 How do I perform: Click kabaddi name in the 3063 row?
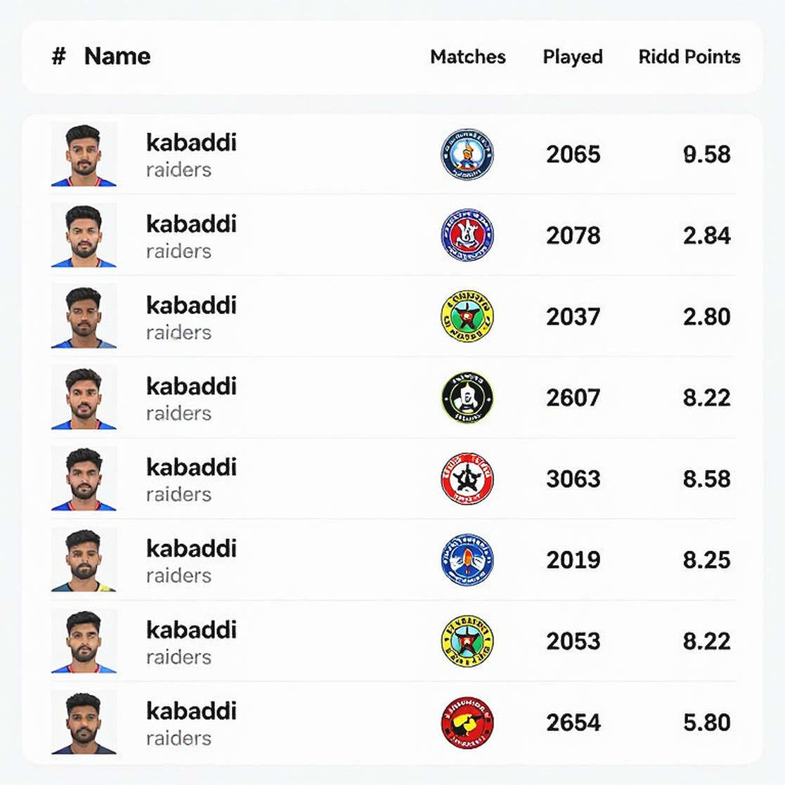click(191, 467)
